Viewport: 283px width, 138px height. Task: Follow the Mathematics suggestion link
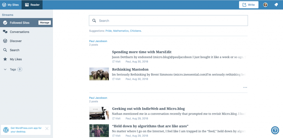point(121,31)
